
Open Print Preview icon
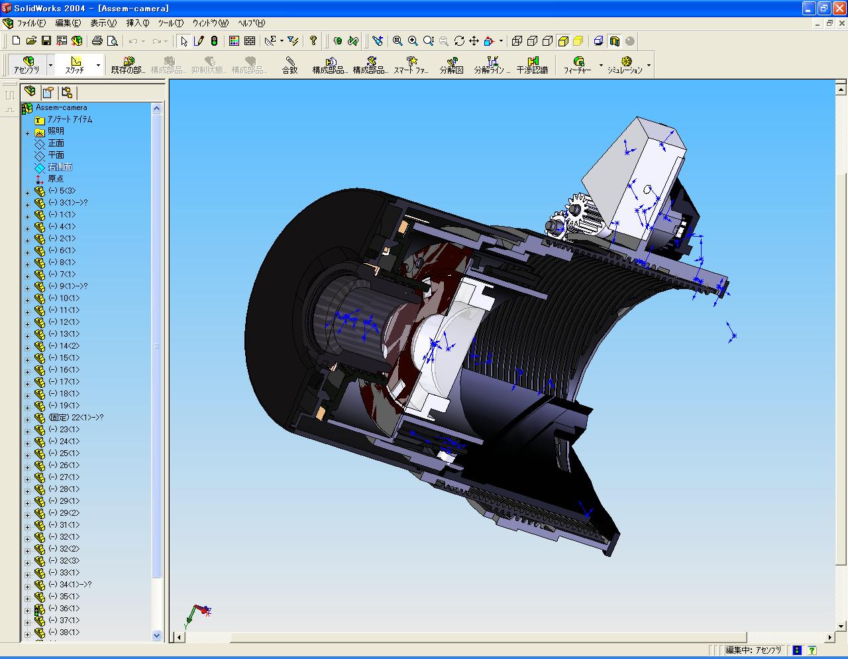click(x=113, y=41)
